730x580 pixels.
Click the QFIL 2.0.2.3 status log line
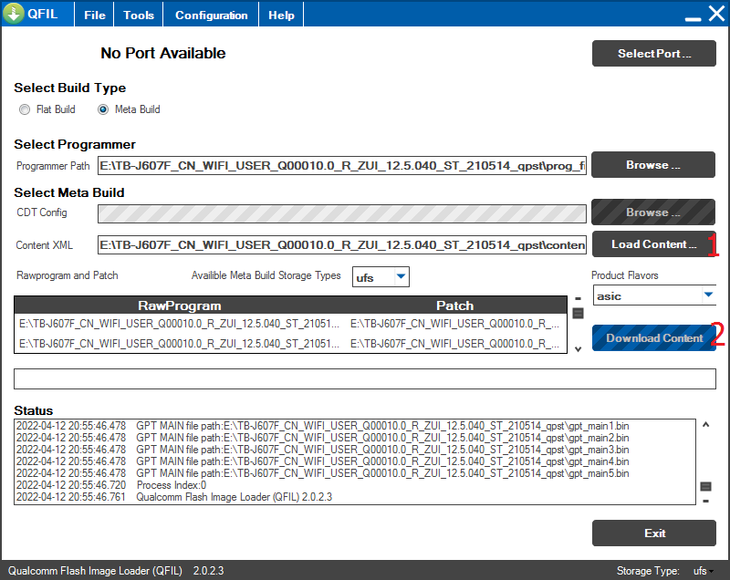174,497
